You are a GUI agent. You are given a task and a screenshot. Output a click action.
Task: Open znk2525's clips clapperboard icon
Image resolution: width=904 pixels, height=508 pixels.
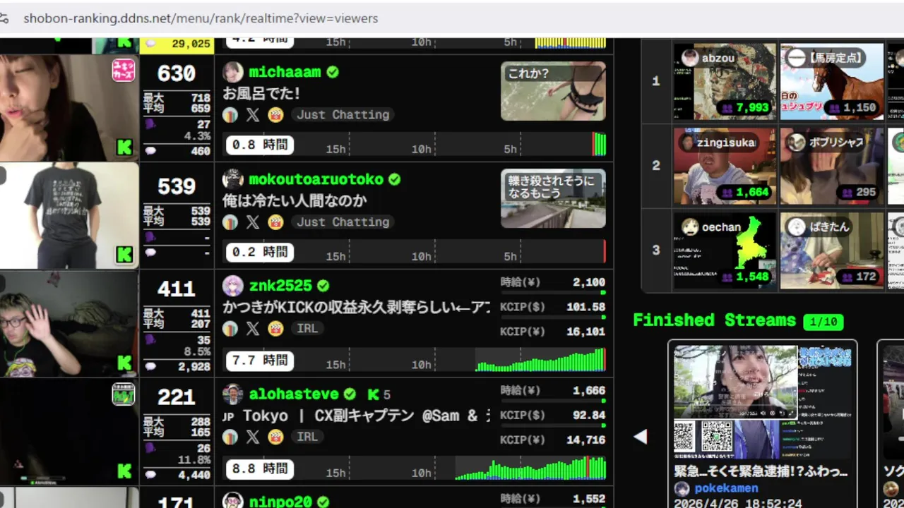click(x=275, y=328)
